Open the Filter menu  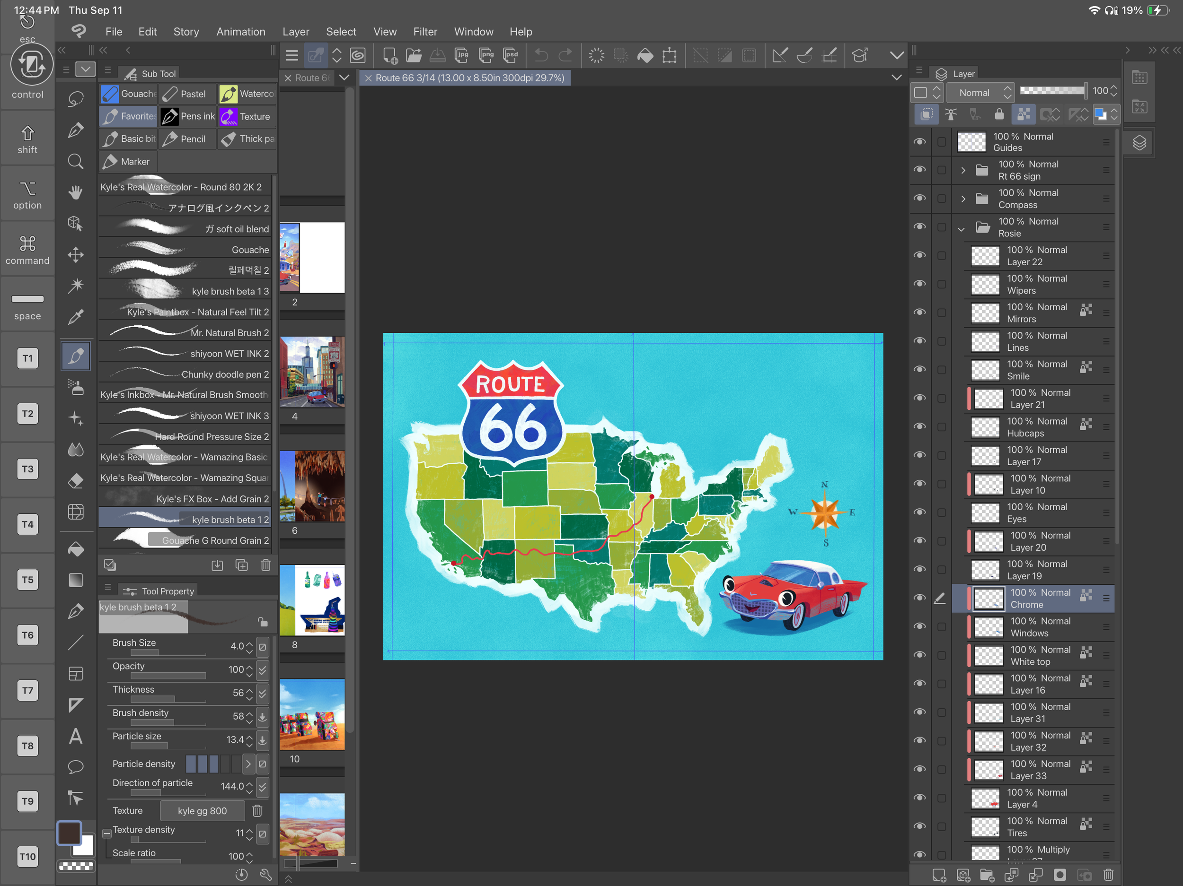click(424, 32)
